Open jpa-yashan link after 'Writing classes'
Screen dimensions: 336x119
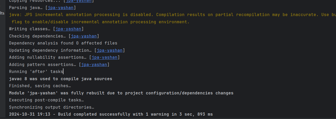click(x=68, y=29)
